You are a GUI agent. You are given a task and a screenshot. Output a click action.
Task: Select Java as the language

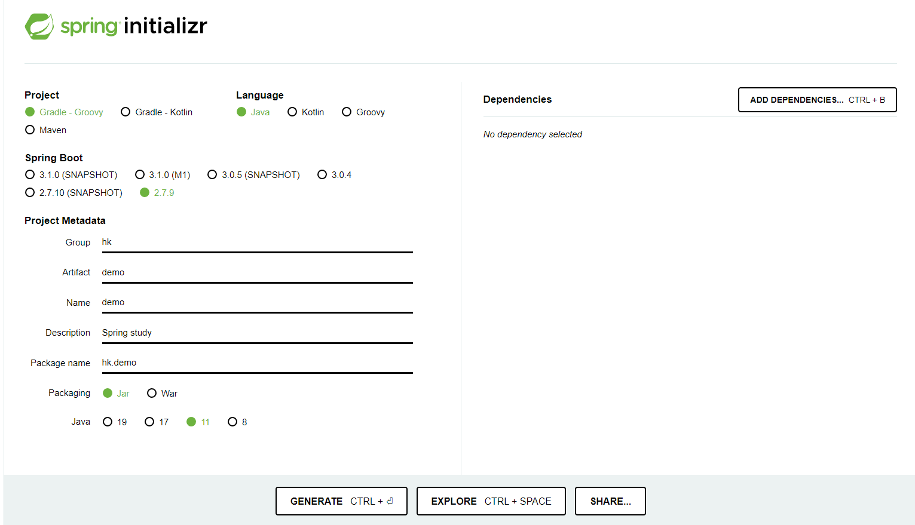(x=253, y=112)
